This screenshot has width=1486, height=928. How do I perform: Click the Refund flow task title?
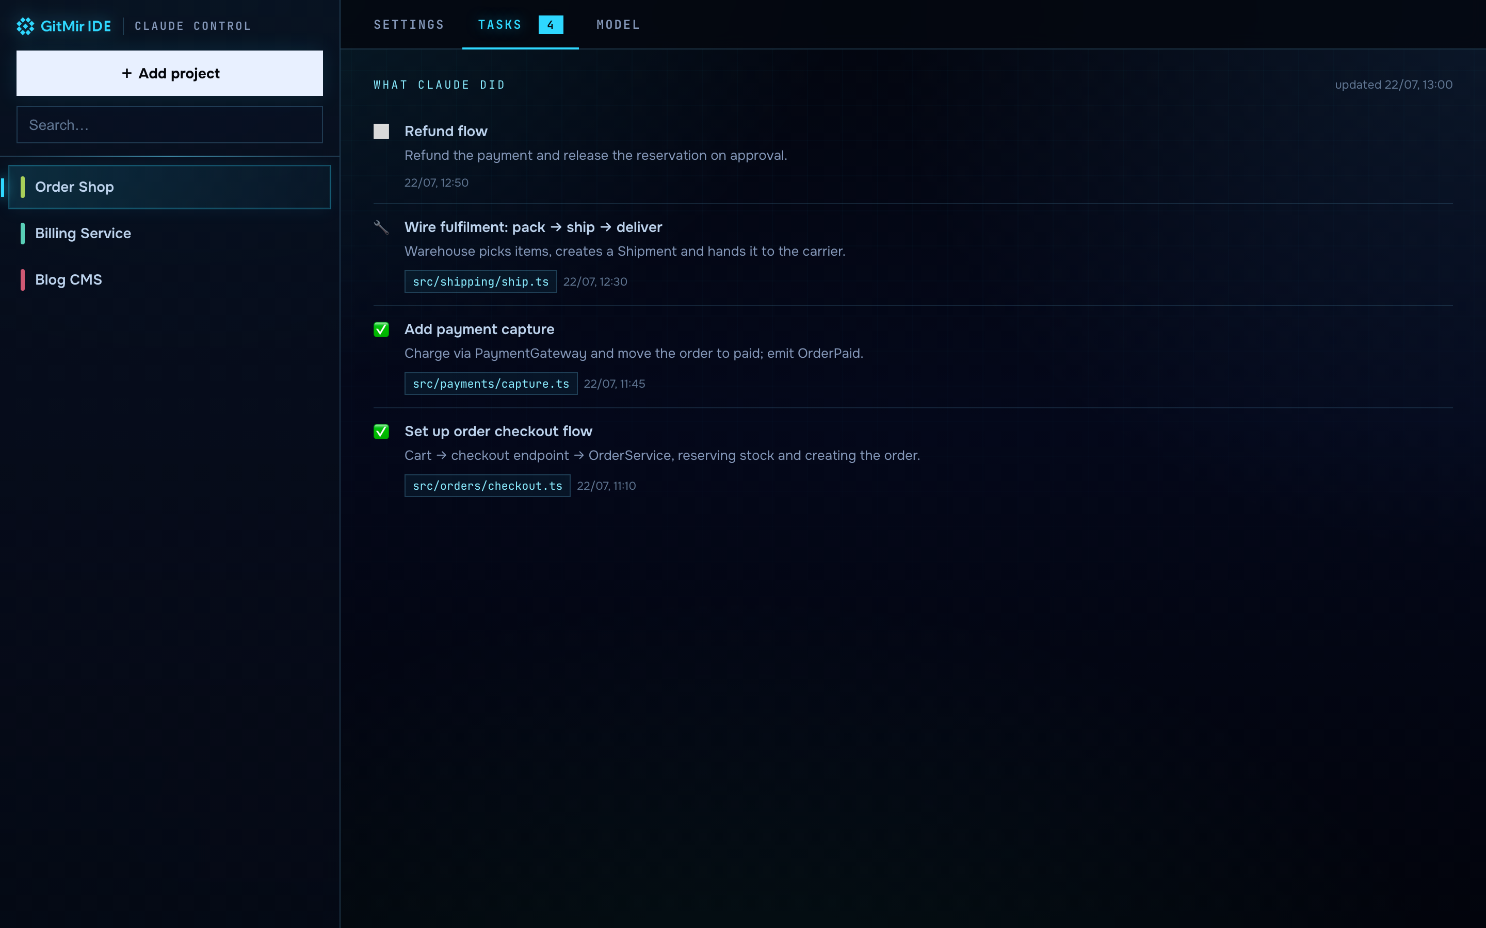click(x=446, y=131)
